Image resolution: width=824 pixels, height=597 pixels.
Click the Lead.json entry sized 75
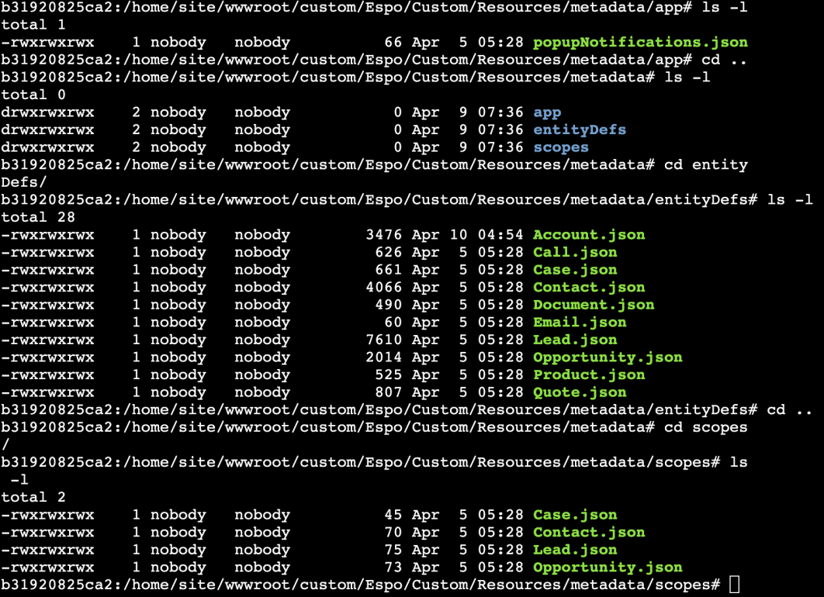click(x=574, y=550)
